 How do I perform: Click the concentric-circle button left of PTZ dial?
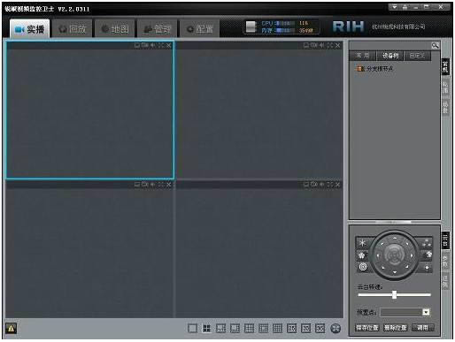coord(363,267)
